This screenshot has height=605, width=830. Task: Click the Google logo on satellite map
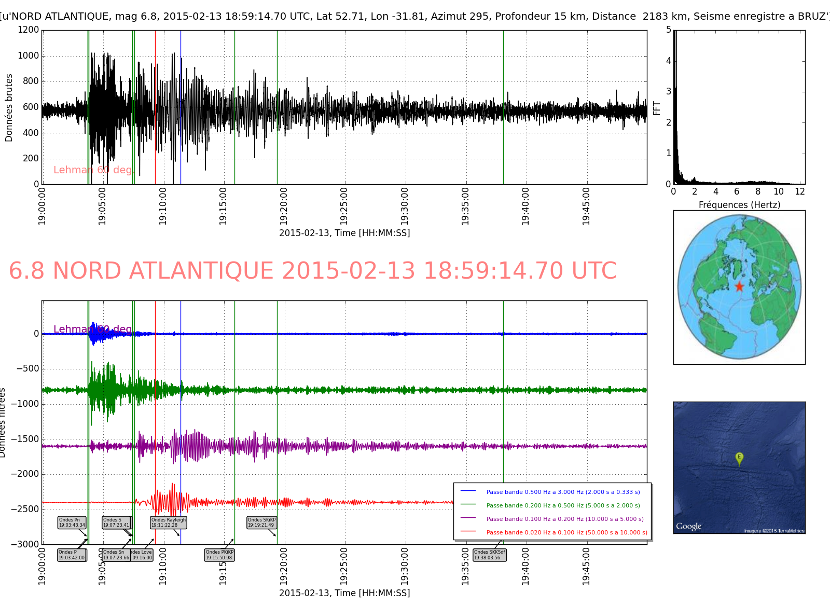pos(688,526)
